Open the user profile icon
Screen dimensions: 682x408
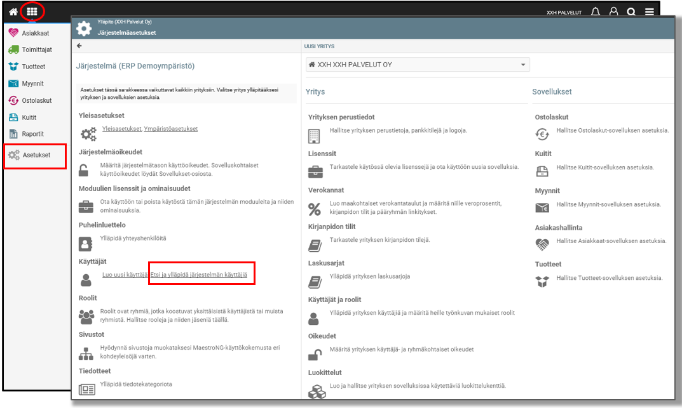[x=613, y=12]
